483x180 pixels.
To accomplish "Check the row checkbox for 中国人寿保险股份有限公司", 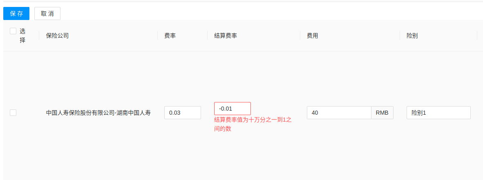I will coord(13,113).
